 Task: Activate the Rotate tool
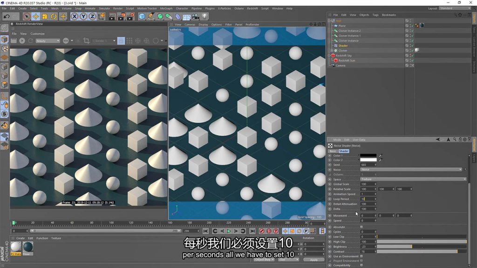click(x=54, y=16)
